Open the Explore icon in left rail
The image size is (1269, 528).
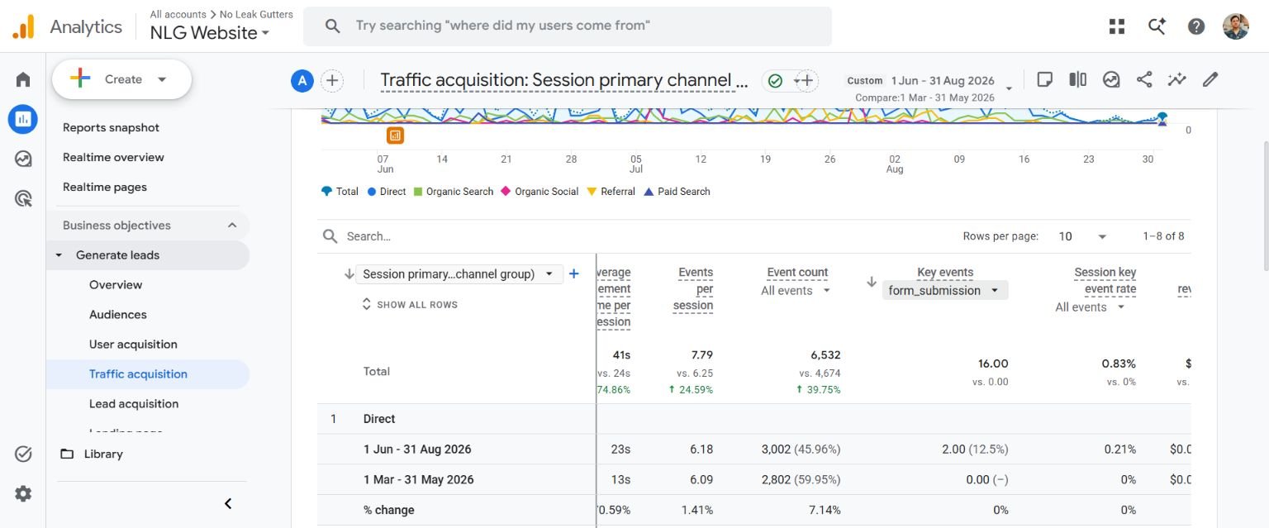coord(23,159)
